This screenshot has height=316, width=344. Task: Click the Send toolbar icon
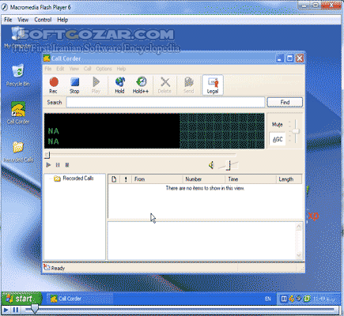(x=189, y=85)
